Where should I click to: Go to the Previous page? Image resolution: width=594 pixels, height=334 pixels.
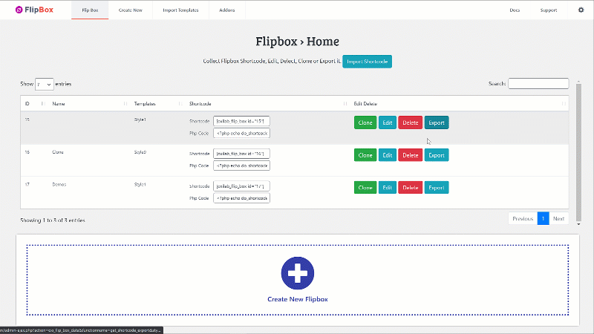[x=523, y=218]
